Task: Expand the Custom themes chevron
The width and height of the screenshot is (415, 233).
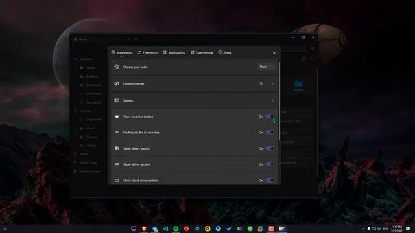Action: click(272, 83)
